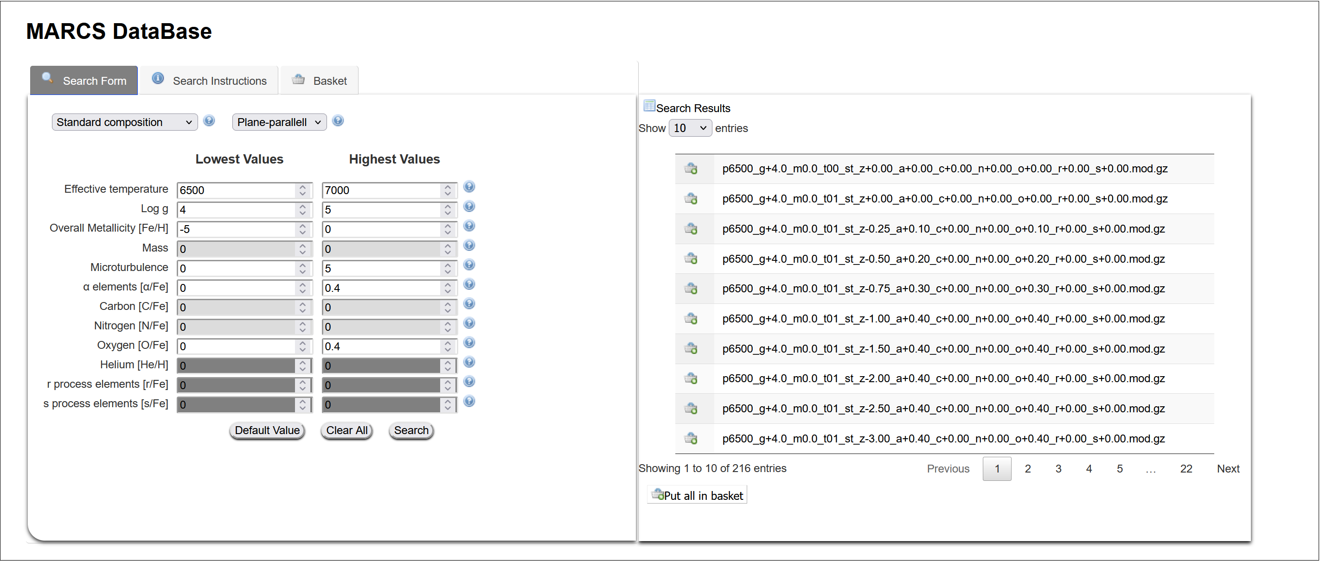Add the z-0.50_a+0.20 model to the basket
Screen dimensions: 1320x561
point(691,258)
